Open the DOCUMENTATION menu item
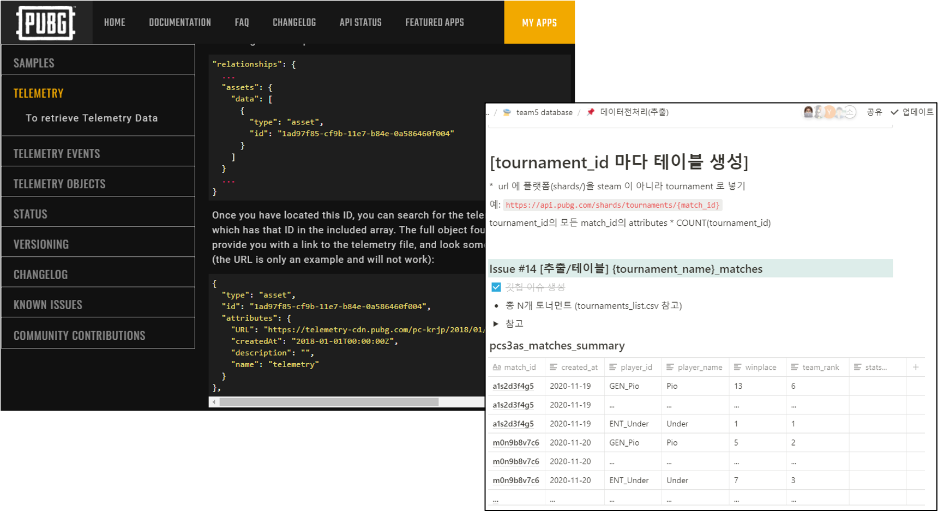Screen dimensions: 938x511 click(x=180, y=22)
